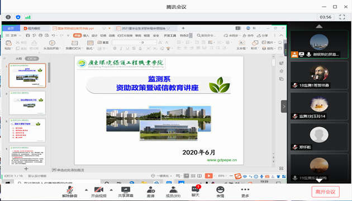Open the blue security shield icon
The width and height of the screenshot is (352, 201).
18,17
